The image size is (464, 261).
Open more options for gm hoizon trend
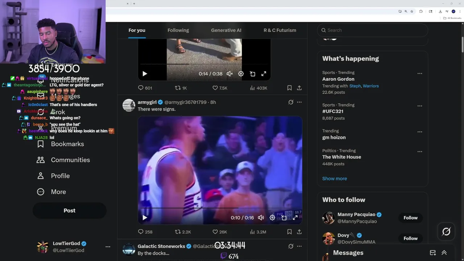[420, 132]
